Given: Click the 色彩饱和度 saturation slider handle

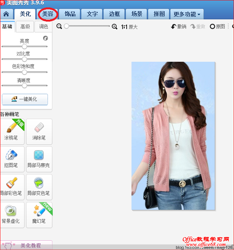Looking at the screenshot, I should click(x=25, y=72).
